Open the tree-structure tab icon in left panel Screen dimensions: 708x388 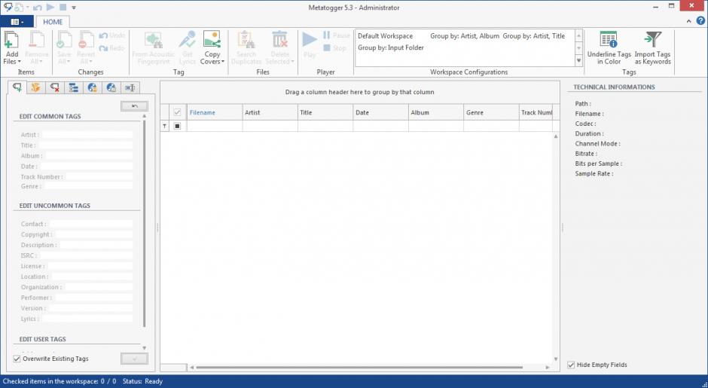click(74, 87)
